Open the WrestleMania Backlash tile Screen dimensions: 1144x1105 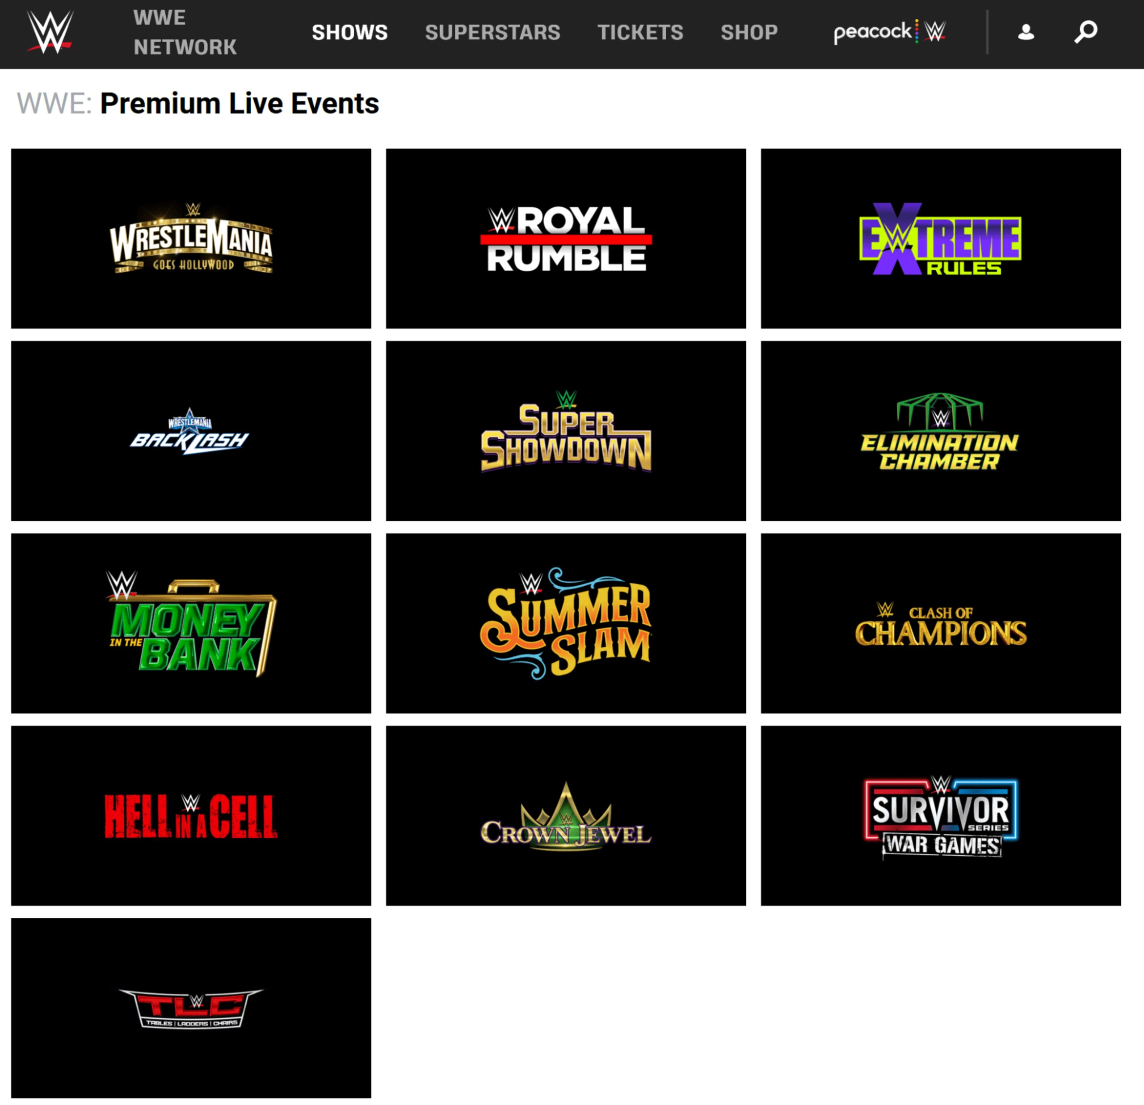click(x=191, y=431)
